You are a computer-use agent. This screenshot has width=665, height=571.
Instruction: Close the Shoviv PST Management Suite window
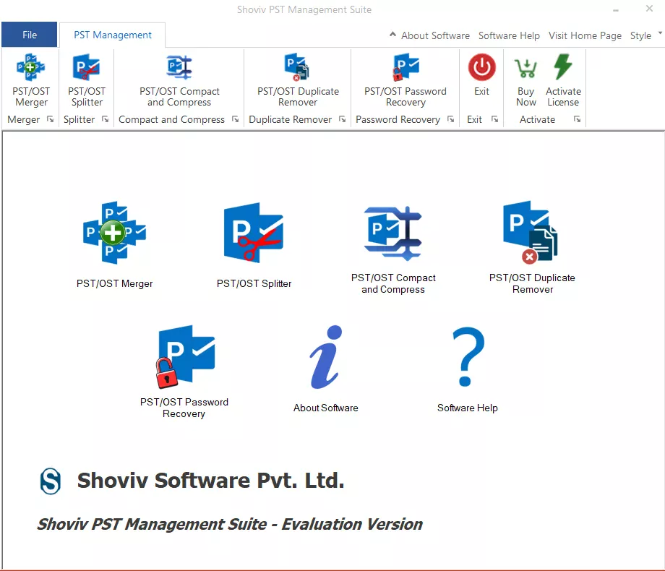649,9
